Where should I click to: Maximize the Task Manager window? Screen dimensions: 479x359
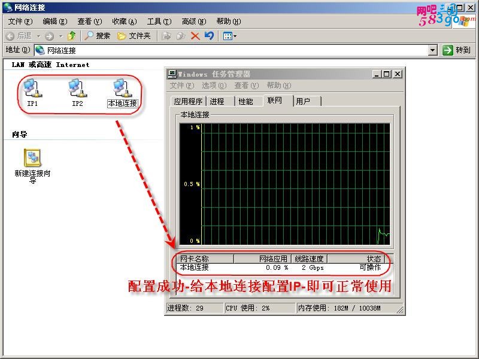(387, 74)
